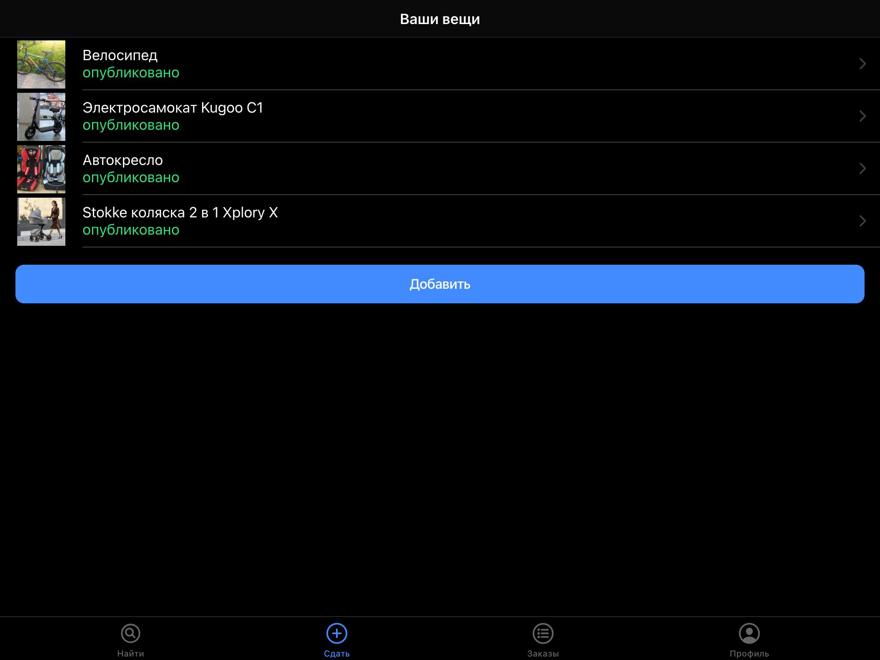Open the Автокресло thumbnail image

41,169
